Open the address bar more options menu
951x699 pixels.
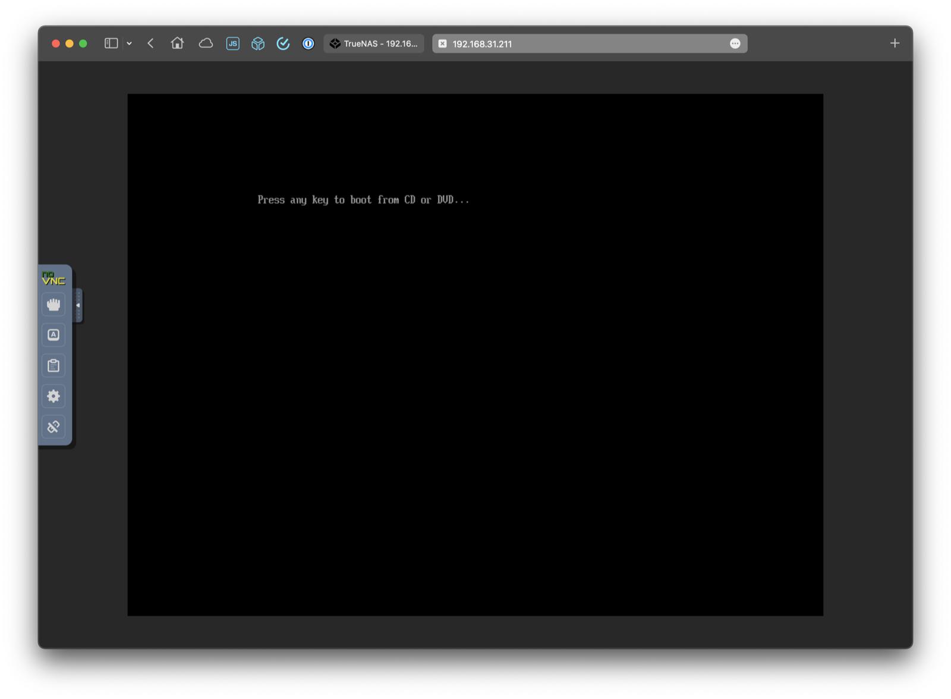[736, 43]
